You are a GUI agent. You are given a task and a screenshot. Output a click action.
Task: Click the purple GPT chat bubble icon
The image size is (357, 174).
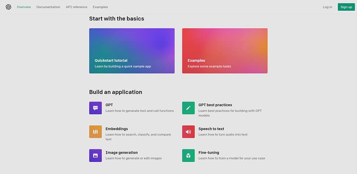click(95, 108)
